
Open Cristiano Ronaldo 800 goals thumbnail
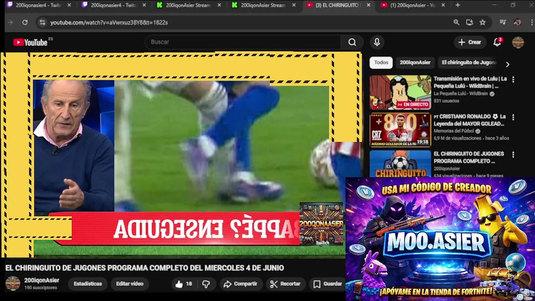[x=400, y=130]
